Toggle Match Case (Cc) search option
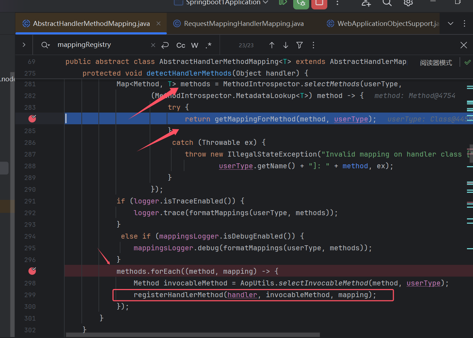This screenshot has width=473, height=338. [181, 45]
